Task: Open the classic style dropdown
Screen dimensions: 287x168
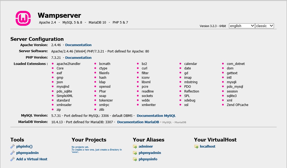Action: click(264, 26)
